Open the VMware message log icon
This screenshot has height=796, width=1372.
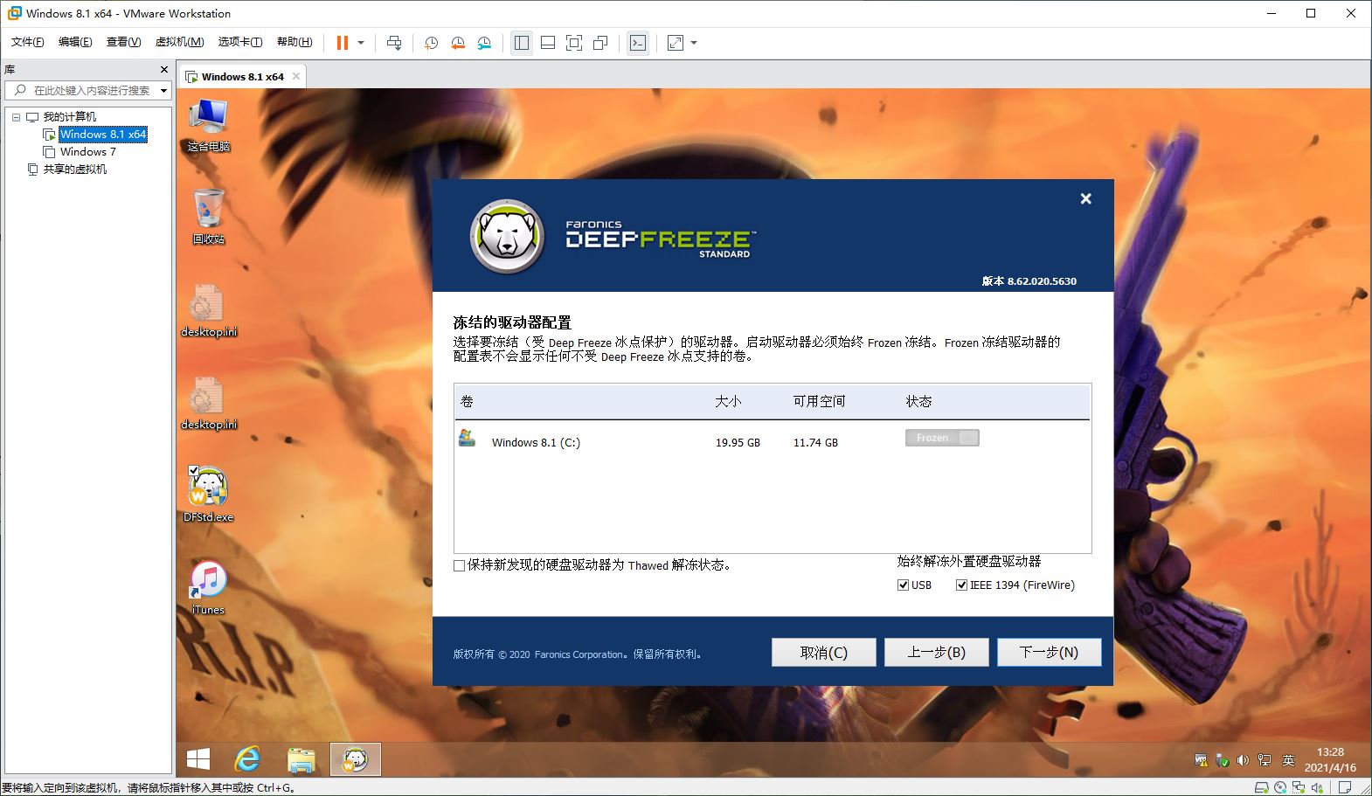tap(1344, 787)
